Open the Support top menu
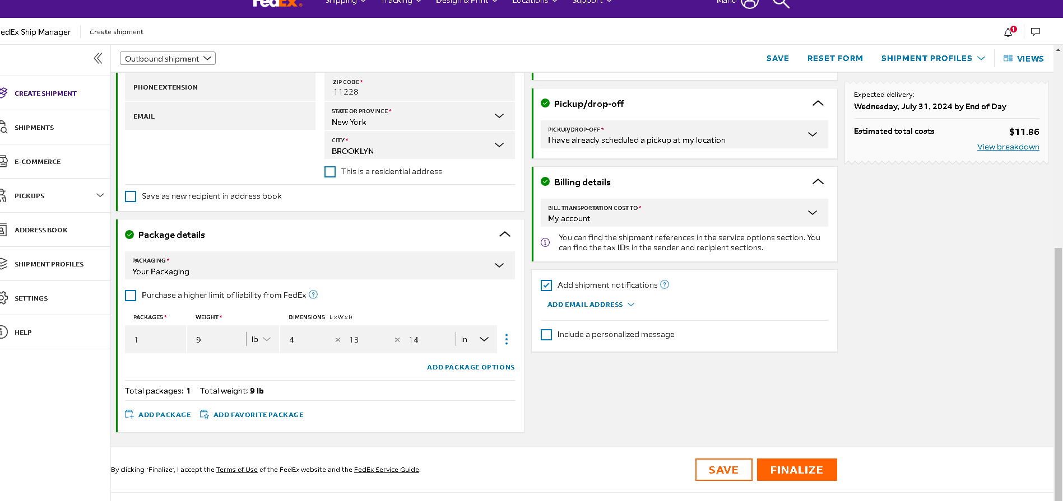The image size is (1063, 501). point(592,2)
